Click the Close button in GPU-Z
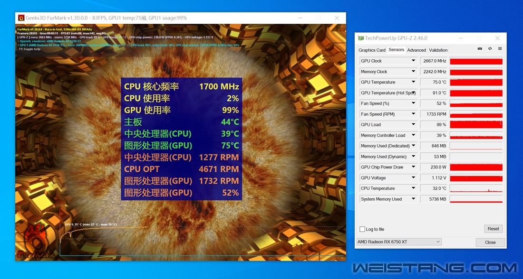This screenshot has height=279, width=523. [x=490, y=242]
